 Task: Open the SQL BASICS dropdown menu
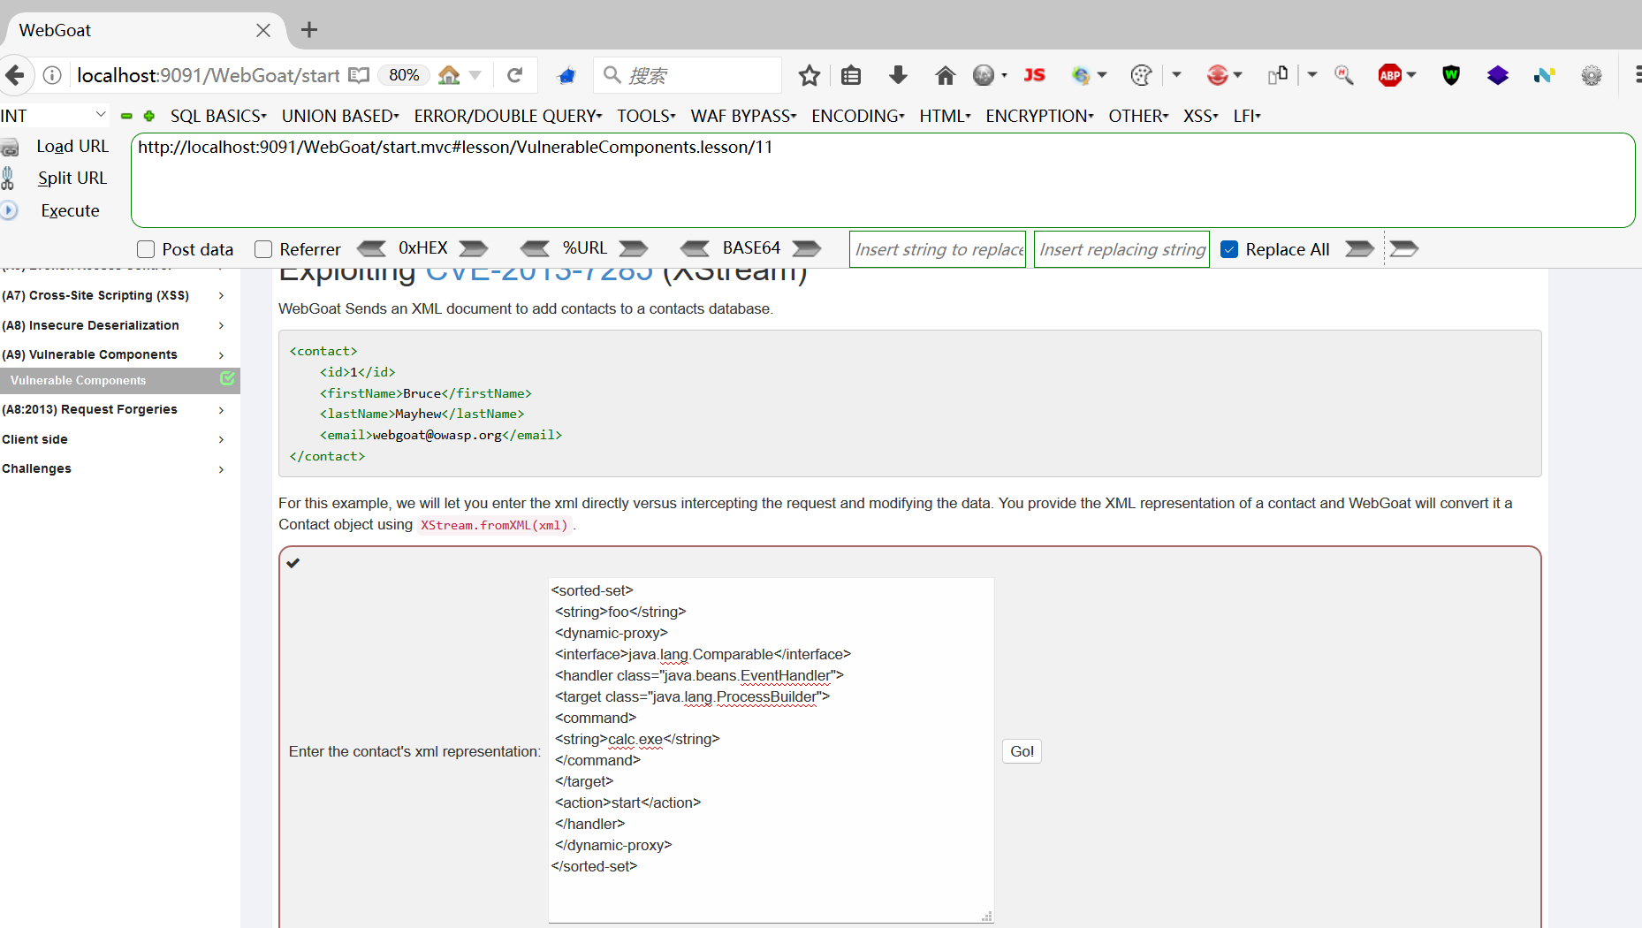[x=218, y=116]
